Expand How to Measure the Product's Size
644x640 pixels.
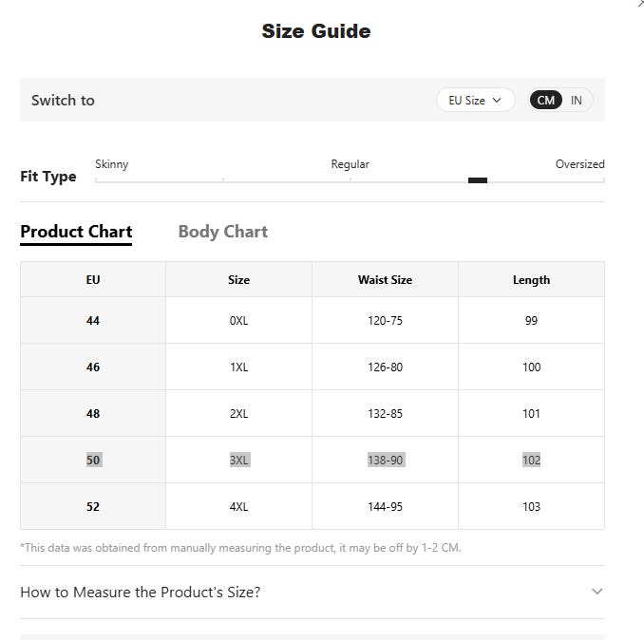tap(313, 592)
